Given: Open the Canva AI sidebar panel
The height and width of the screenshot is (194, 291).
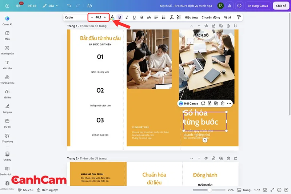Looking at the screenshot, I should 7,21.
